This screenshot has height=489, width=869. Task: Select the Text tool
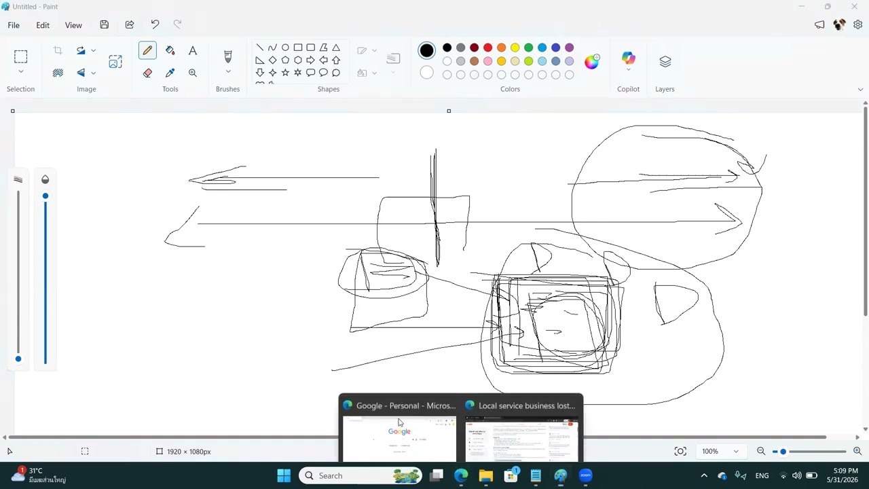click(x=193, y=50)
